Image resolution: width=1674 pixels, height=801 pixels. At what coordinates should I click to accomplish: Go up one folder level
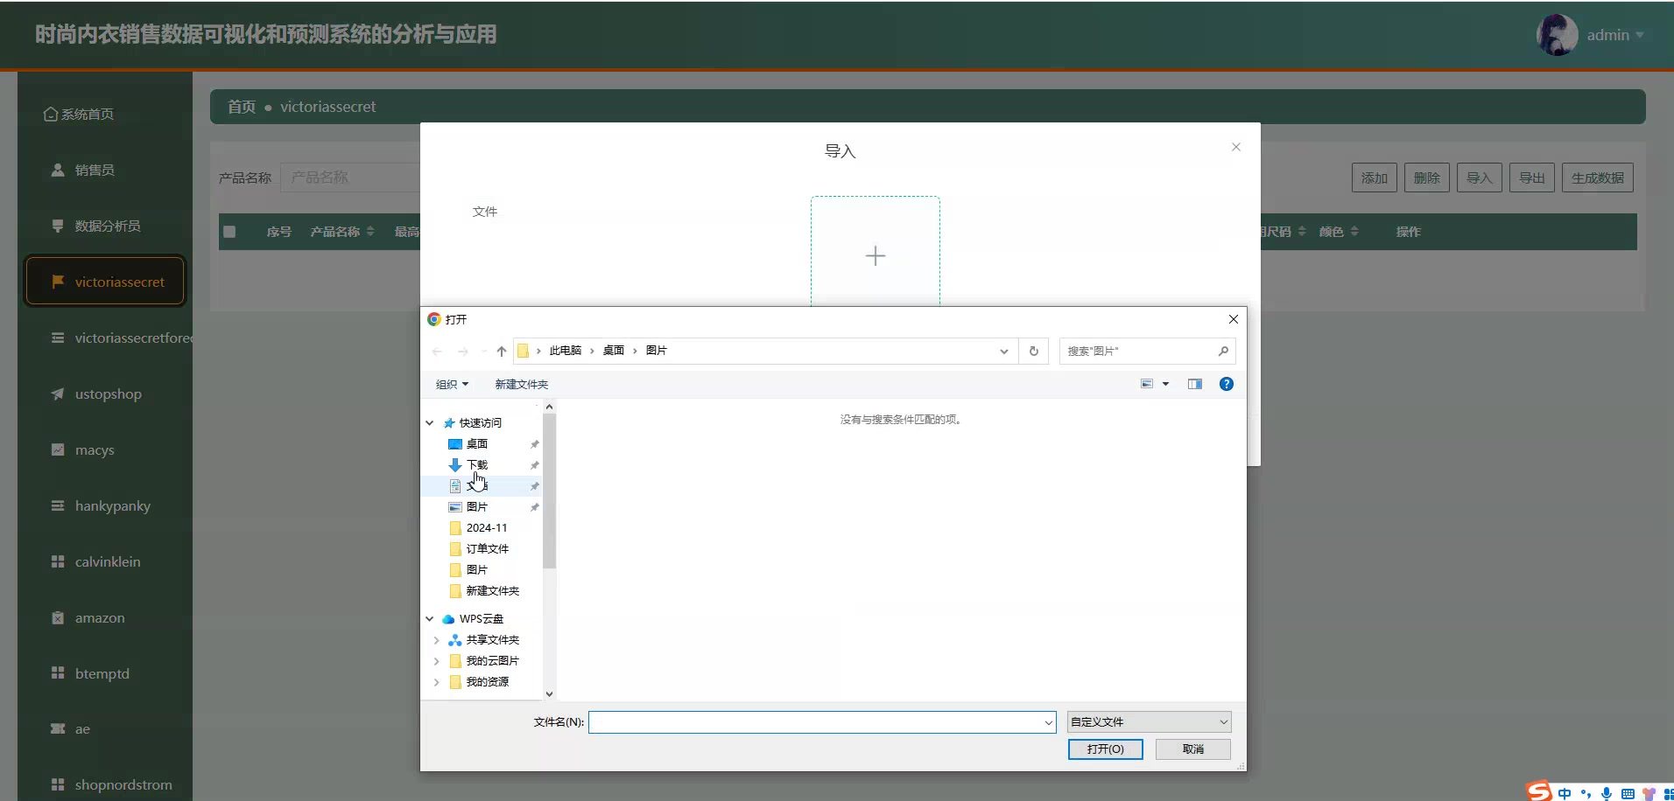pyautogui.click(x=502, y=352)
